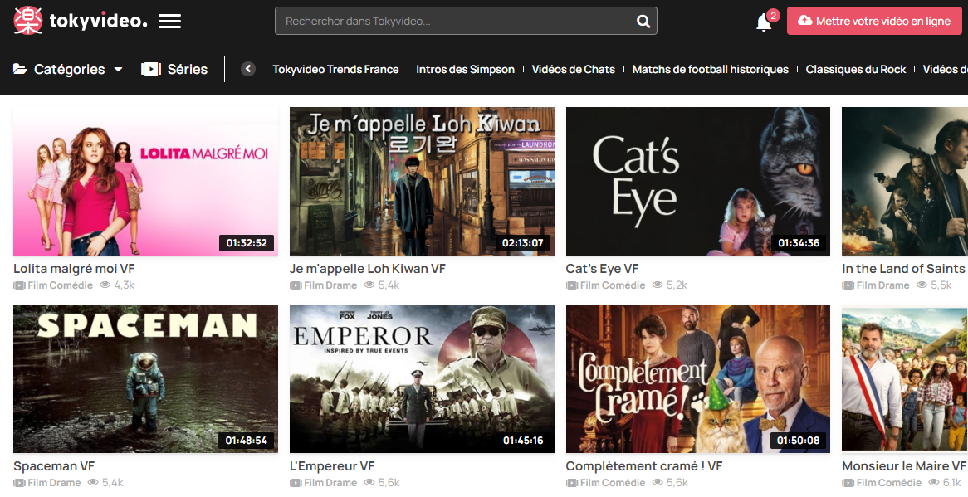The image size is (968, 497).
Task: Open the notifications bell
Action: point(764,22)
